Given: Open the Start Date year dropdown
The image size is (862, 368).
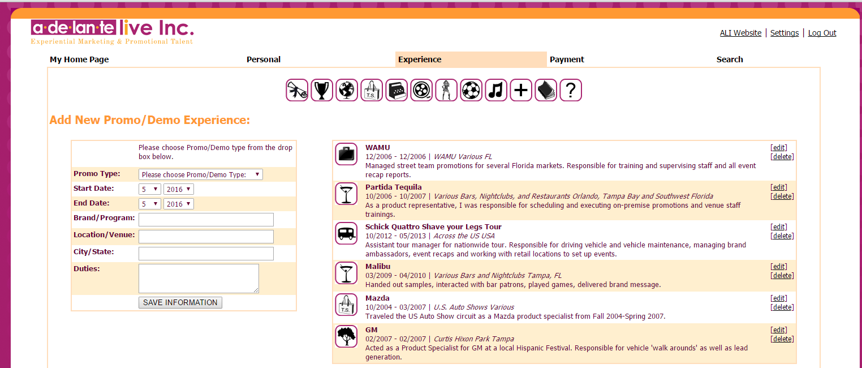Looking at the screenshot, I should click(x=179, y=189).
